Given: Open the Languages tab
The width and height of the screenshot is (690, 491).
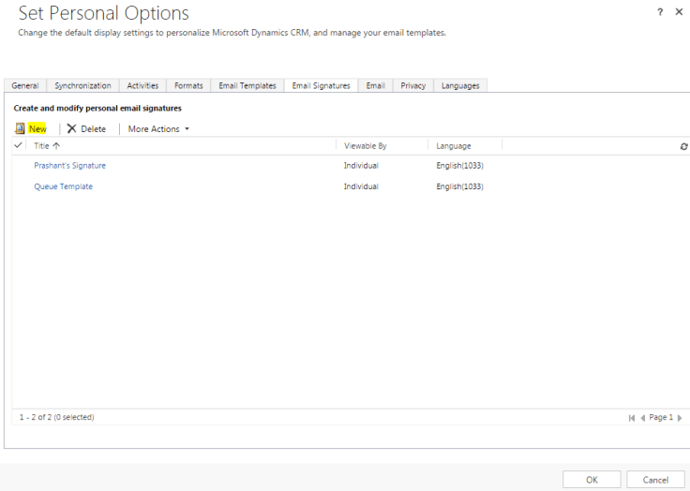Looking at the screenshot, I should pos(460,85).
